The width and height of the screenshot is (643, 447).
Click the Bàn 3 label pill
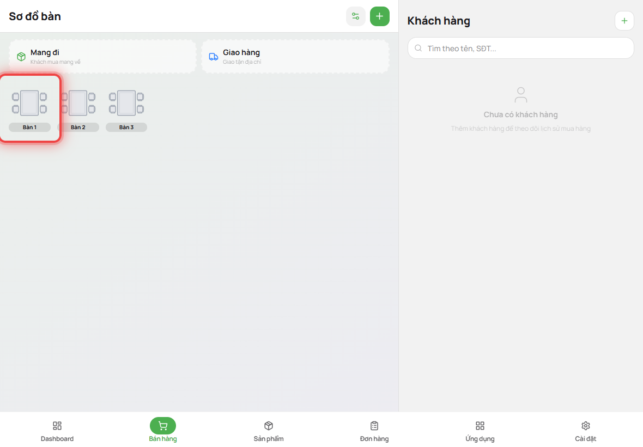(x=126, y=127)
